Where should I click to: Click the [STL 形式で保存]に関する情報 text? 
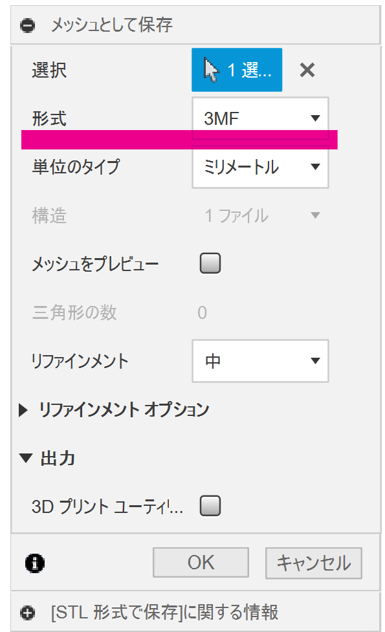(164, 612)
